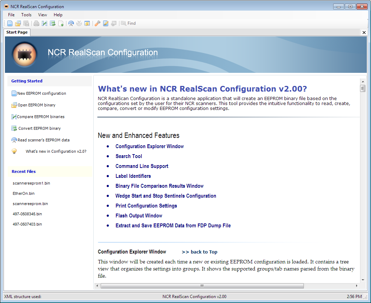Click the vertical scrollbar up arrow
The image size is (371, 303).
tap(363, 82)
